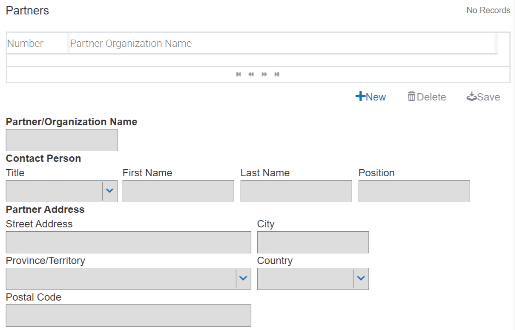
Task: Click into the Position field
Action: tap(414, 191)
